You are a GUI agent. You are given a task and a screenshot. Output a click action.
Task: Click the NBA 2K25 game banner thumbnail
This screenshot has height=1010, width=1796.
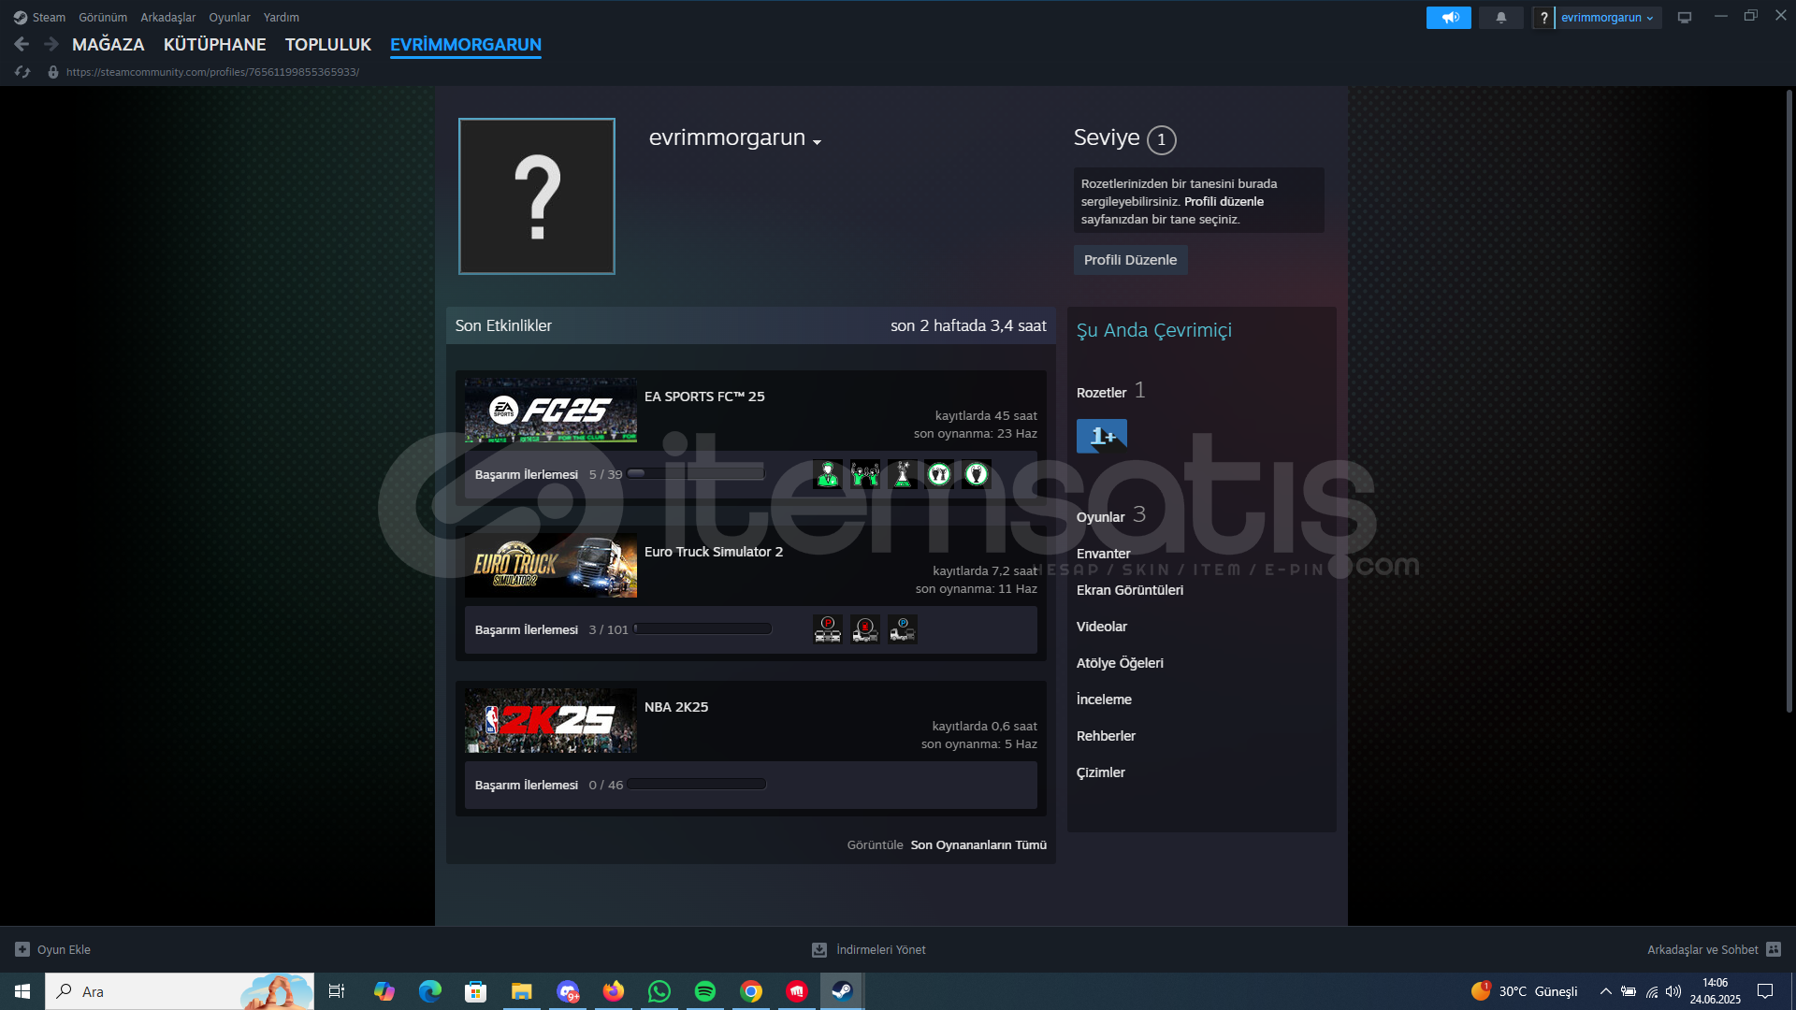[x=551, y=721]
